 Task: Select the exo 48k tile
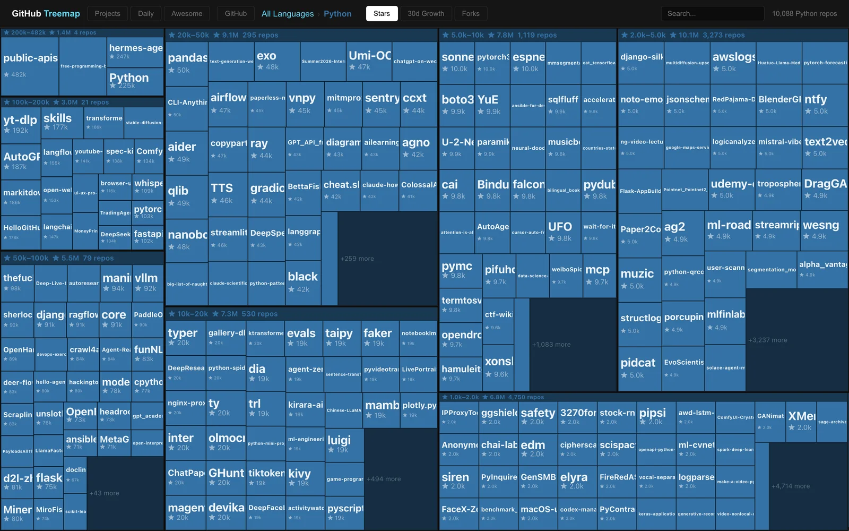[278, 62]
